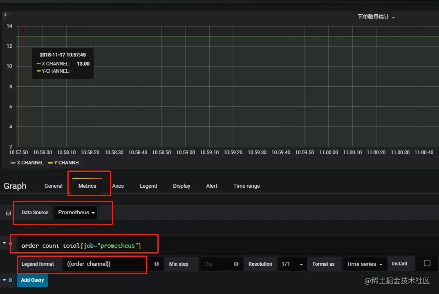Show the Legend format info tooltip icon

[x=157, y=264]
